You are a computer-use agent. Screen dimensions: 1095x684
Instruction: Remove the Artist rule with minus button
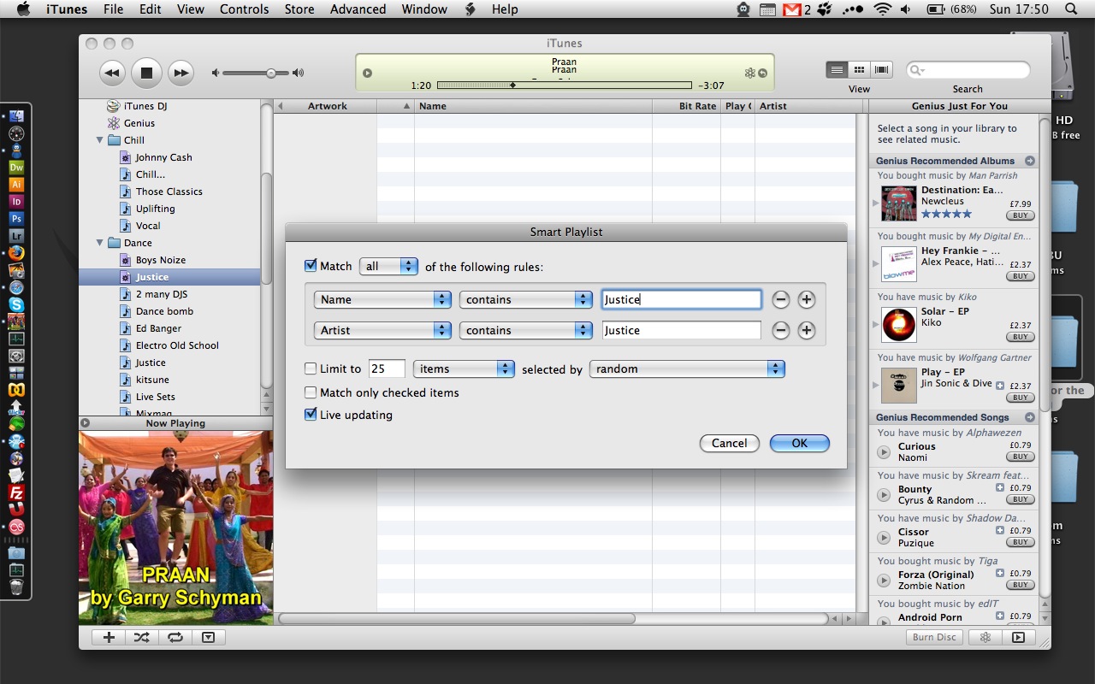(x=780, y=330)
